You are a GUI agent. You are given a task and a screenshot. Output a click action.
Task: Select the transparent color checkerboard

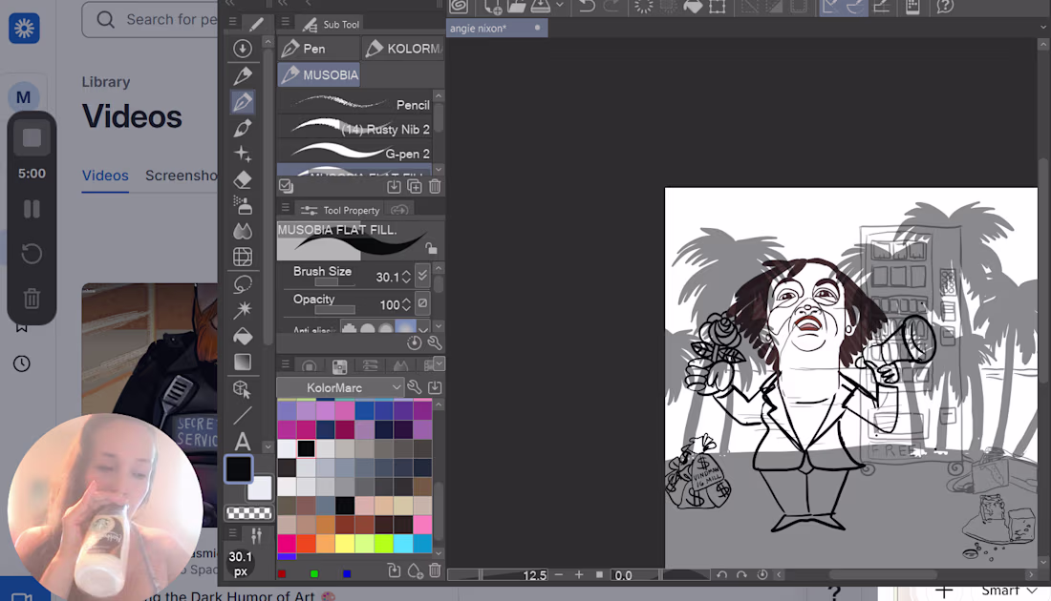[x=248, y=513]
